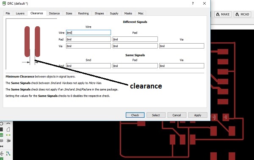Click the text mentioning 'Micro Vias'
Screen dimensions: 254x160
tap(54, 83)
